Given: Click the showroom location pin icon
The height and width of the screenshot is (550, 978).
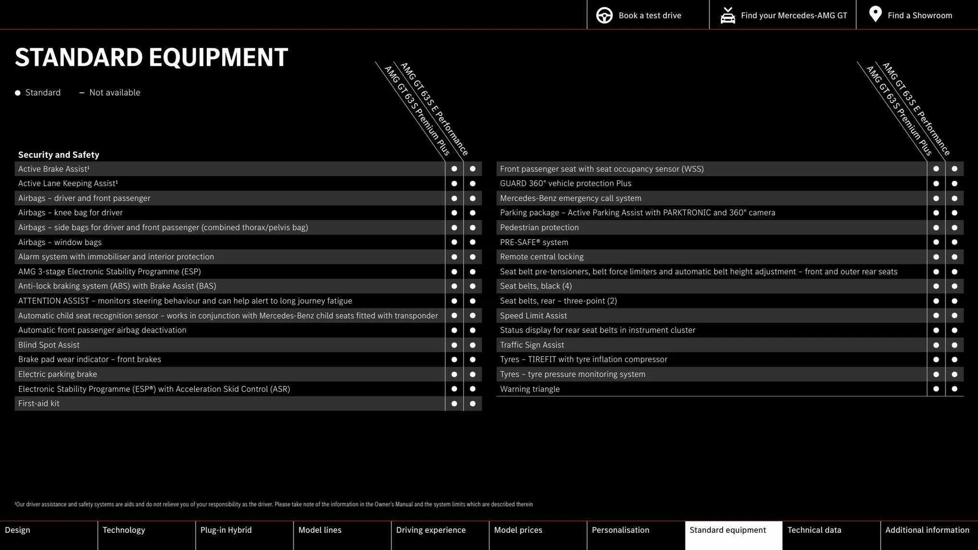Looking at the screenshot, I should tap(875, 14).
